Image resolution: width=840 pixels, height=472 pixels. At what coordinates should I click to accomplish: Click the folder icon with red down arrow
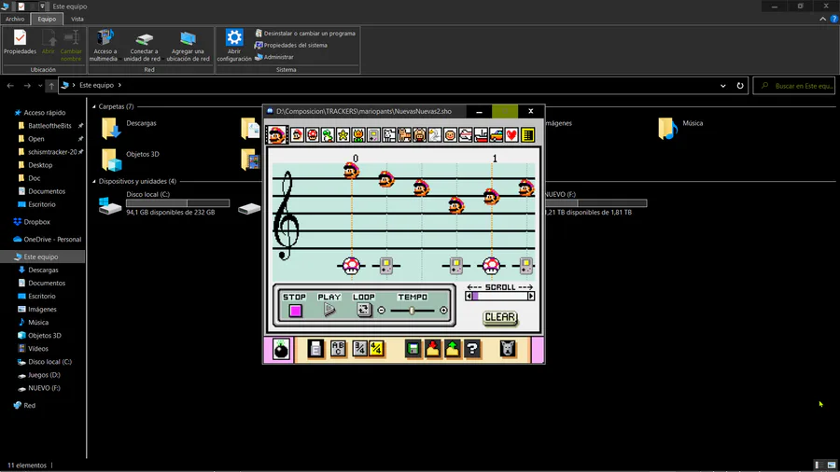point(432,349)
